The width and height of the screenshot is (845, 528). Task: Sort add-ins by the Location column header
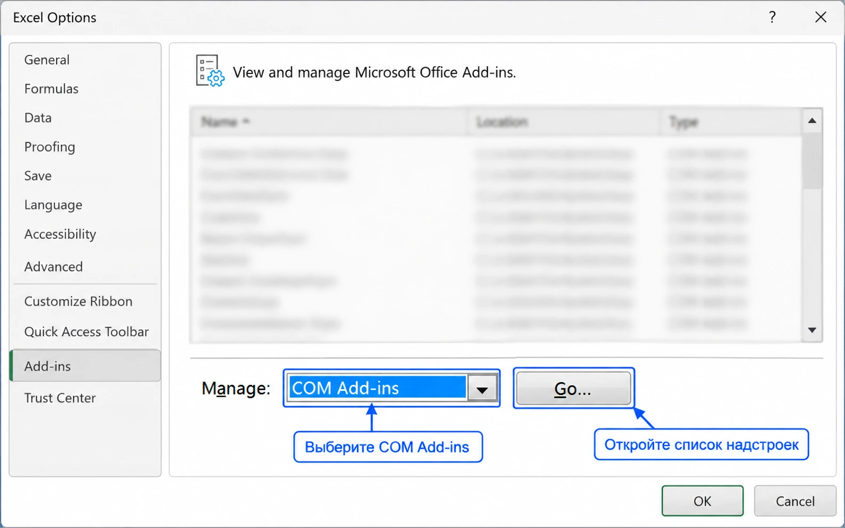click(565, 122)
